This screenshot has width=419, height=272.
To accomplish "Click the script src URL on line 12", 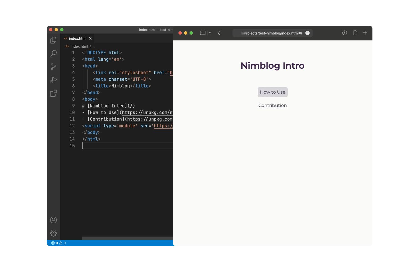I will point(163,126).
